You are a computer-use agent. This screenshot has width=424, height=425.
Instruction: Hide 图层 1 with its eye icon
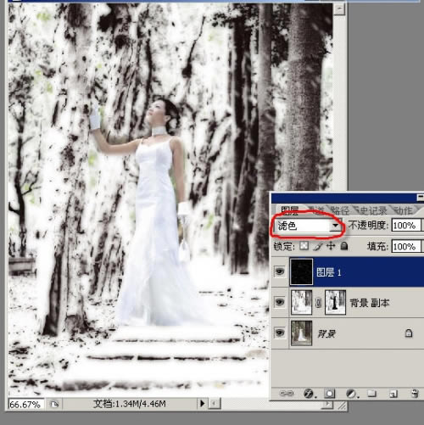click(280, 271)
